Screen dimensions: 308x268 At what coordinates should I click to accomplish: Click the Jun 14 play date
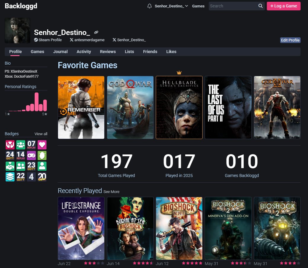coord(113,264)
